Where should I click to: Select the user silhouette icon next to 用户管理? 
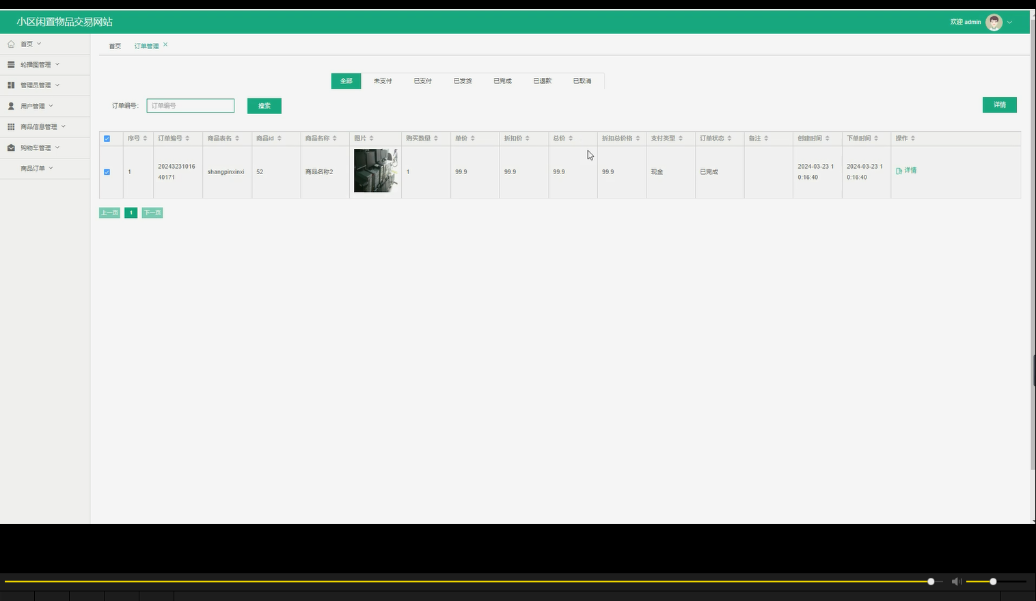click(10, 105)
